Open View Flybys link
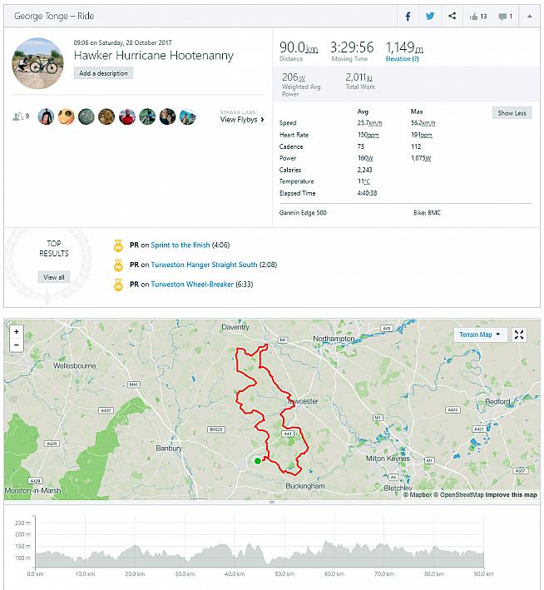The image size is (544, 590). pyautogui.click(x=242, y=120)
